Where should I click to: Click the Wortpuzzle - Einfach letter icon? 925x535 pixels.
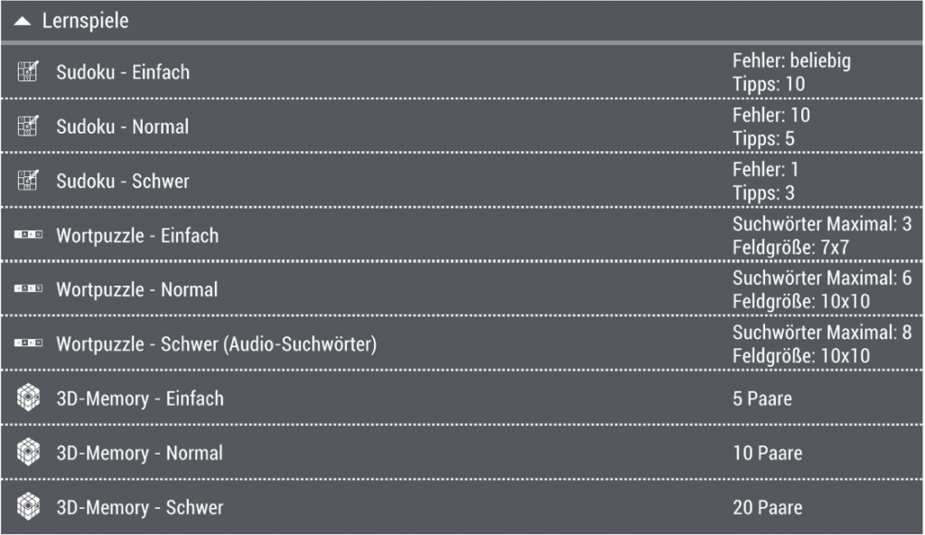pos(29,235)
